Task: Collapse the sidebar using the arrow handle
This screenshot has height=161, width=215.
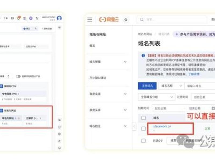Action: click(x=134, y=126)
